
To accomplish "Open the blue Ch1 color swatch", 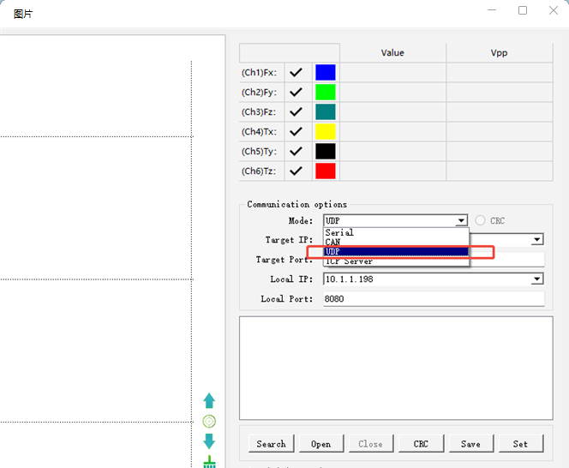I will [x=326, y=72].
